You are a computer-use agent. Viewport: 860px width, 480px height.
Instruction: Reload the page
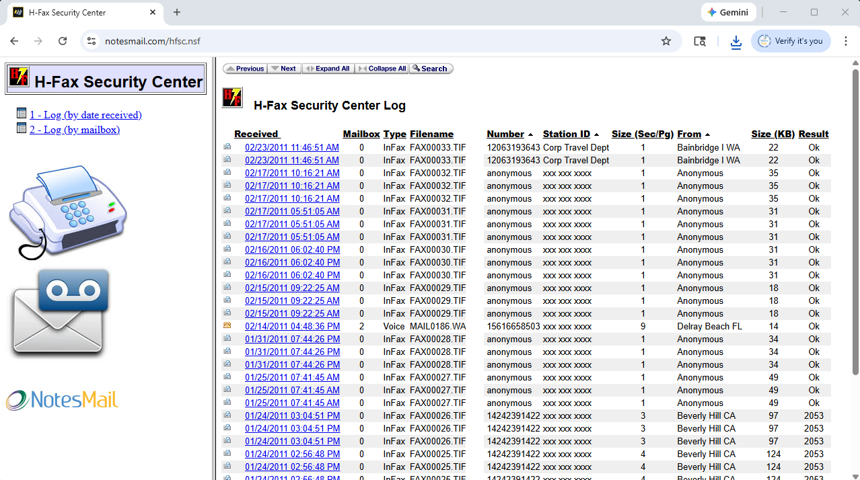click(x=63, y=41)
